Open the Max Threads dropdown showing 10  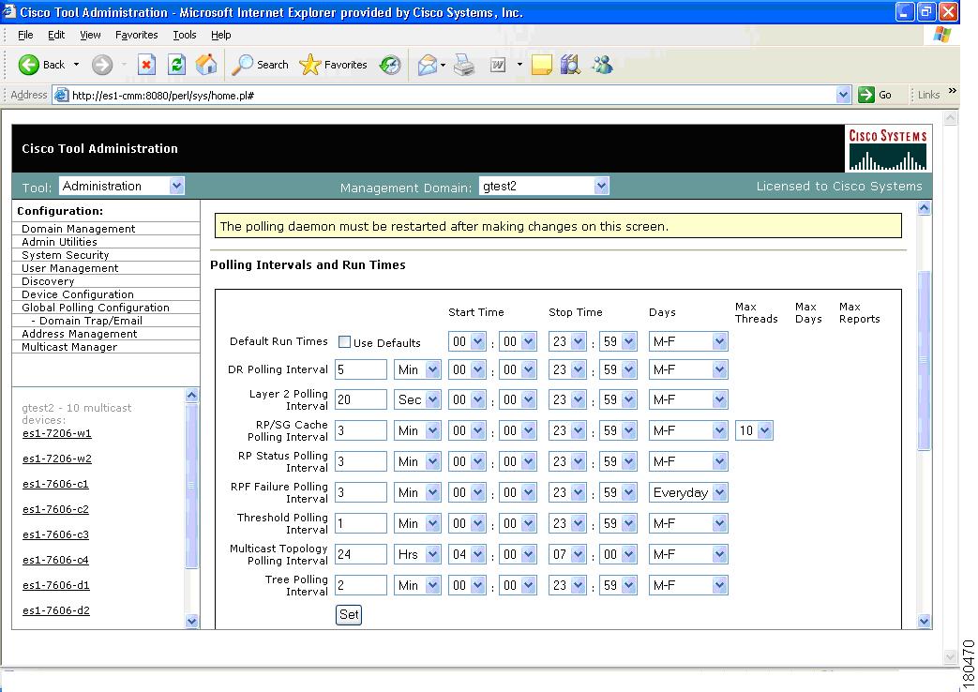[x=754, y=430]
